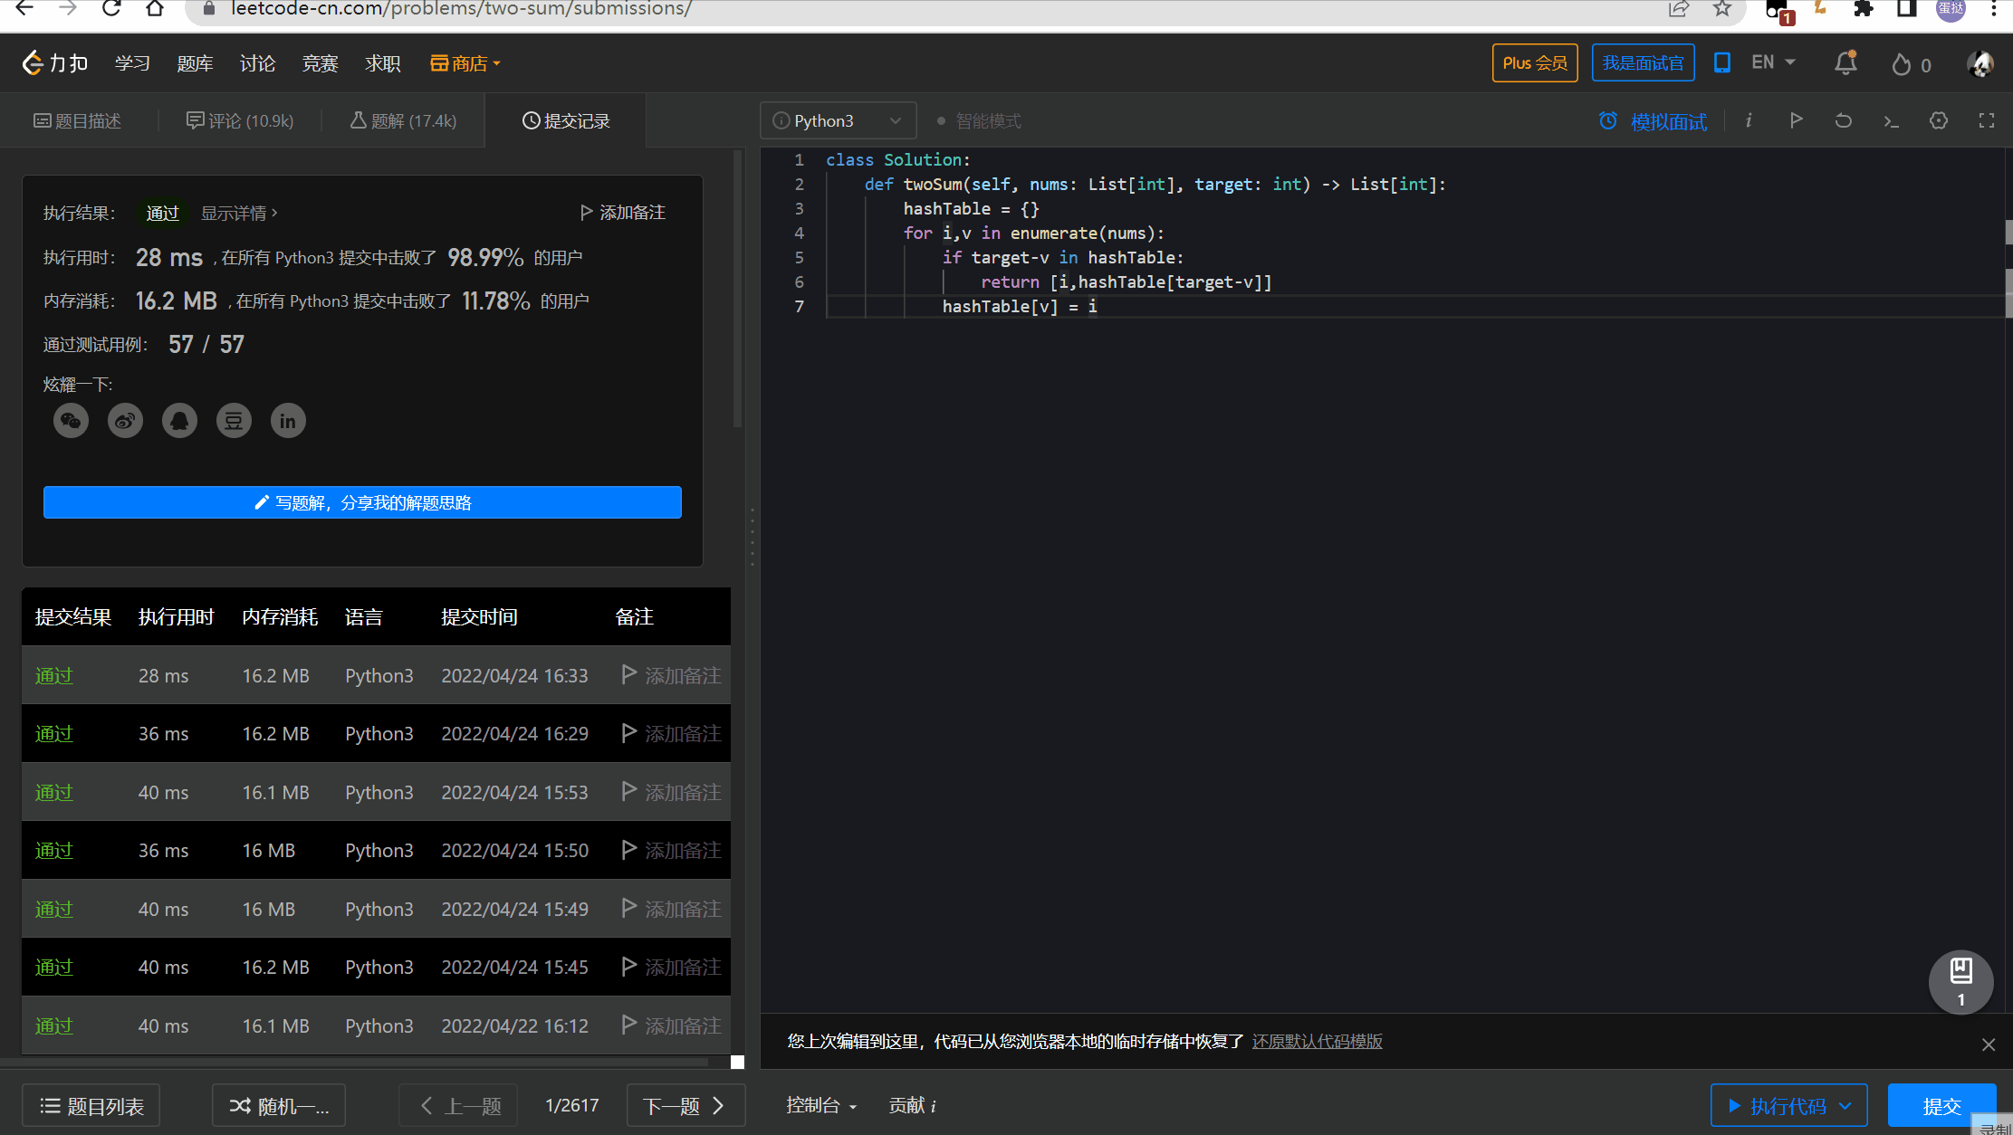Viewport: 2013px width, 1135px height.
Task: Reset code with the restore icon
Action: (1843, 120)
